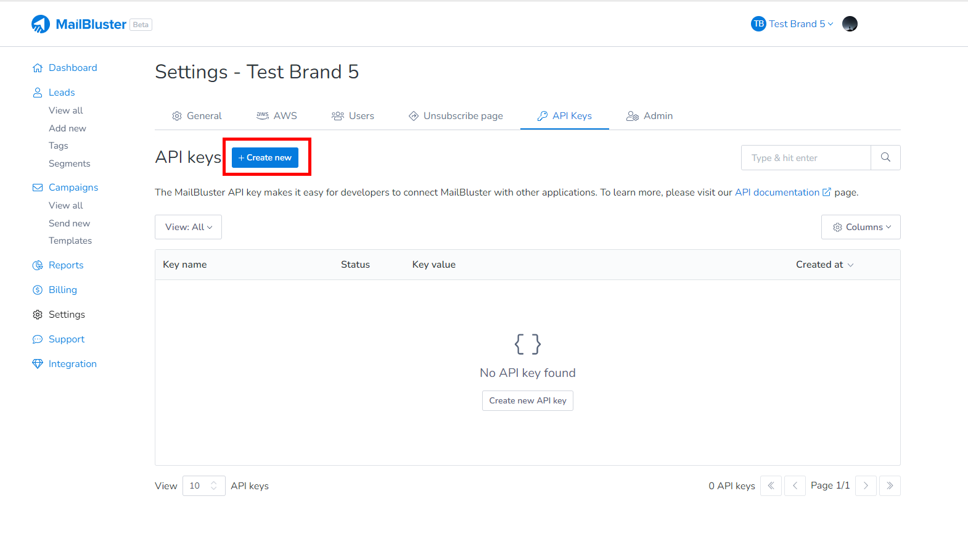Click the curly braces empty state icon
This screenshot has height=533, width=968.
point(528,344)
